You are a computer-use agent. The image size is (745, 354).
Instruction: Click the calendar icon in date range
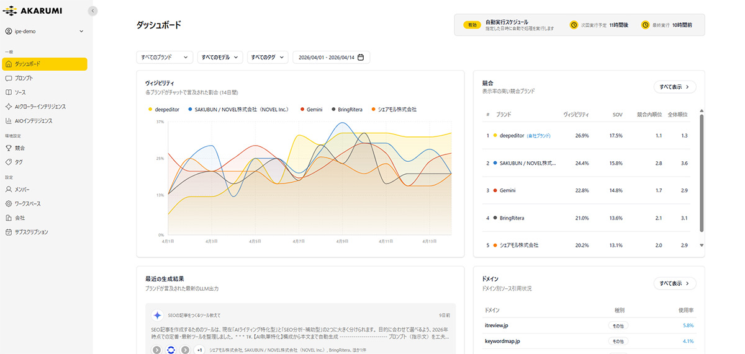pos(361,57)
